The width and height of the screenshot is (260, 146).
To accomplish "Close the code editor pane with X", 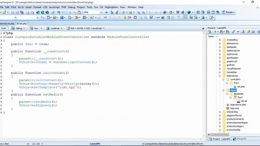I will click(203, 28).
